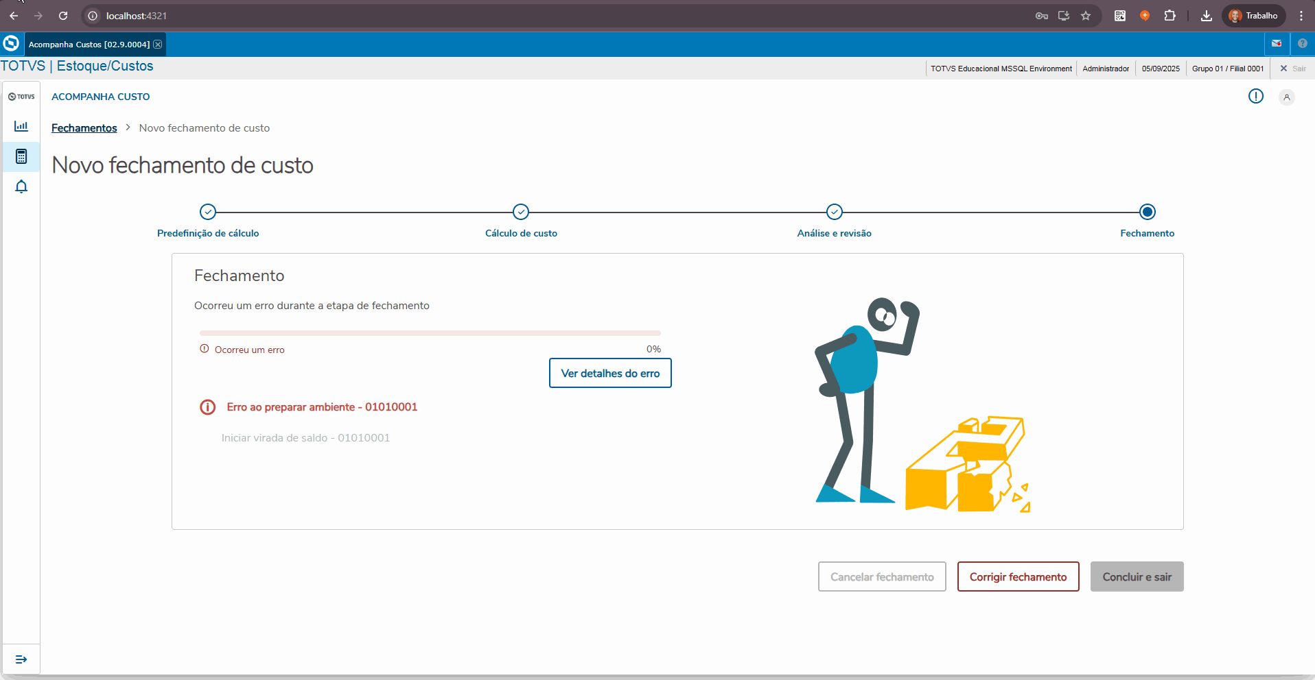Viewport: 1315px width, 680px height.
Task: Open the password key icon
Action: pyautogui.click(x=1042, y=16)
